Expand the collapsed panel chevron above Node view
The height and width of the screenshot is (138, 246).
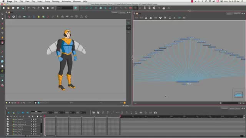coord(189,11)
